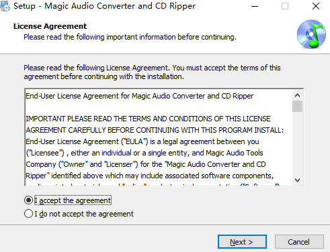Click license text scrollbar up arrow

[x=297, y=95]
